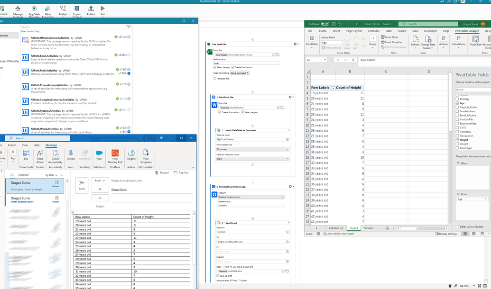The image size is (491, 289).
Task: Enable Save as draft in Send Email activity
Action: coord(218,276)
